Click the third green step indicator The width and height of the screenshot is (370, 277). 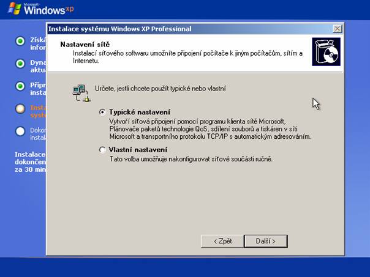click(20, 86)
